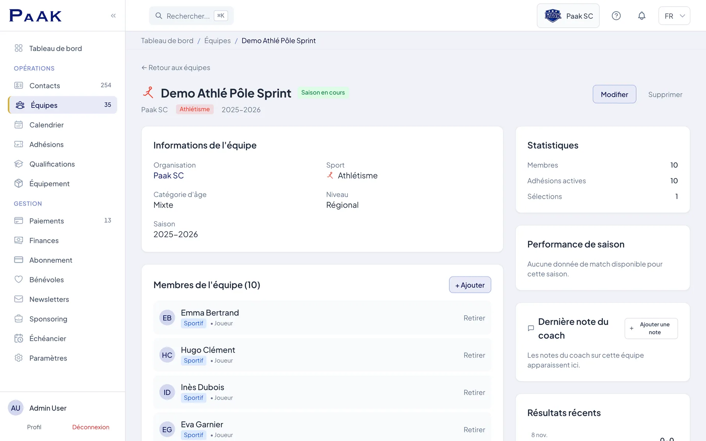The image size is (706, 441).
Task: Click the HC avatar of Hugo Clément
Action: [x=167, y=355]
